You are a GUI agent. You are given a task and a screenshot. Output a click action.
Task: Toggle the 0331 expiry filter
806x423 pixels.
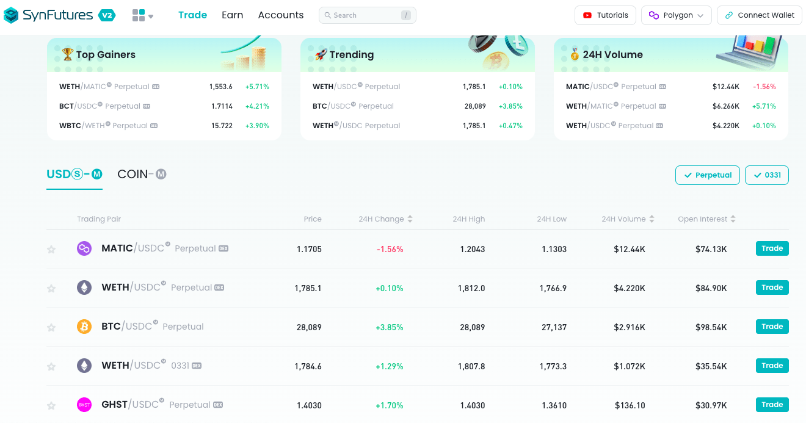(x=767, y=175)
